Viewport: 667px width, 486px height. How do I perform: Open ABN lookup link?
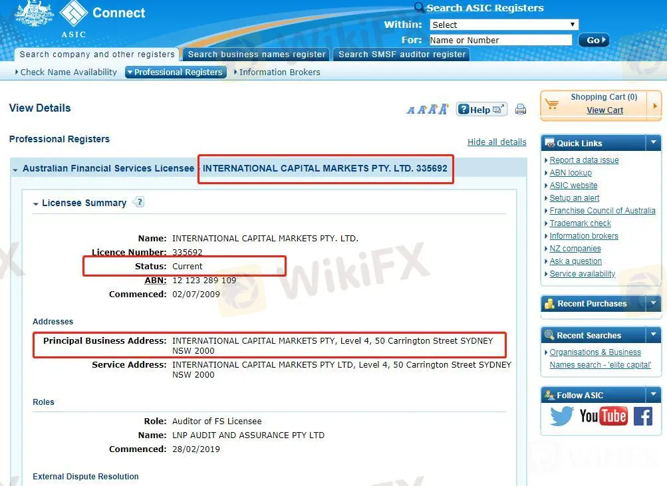571,173
